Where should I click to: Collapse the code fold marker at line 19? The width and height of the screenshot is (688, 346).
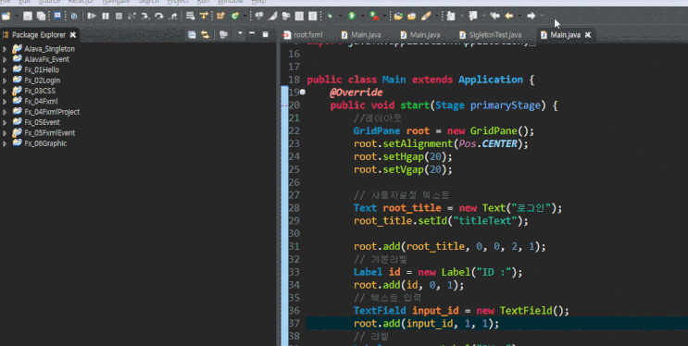(x=303, y=93)
